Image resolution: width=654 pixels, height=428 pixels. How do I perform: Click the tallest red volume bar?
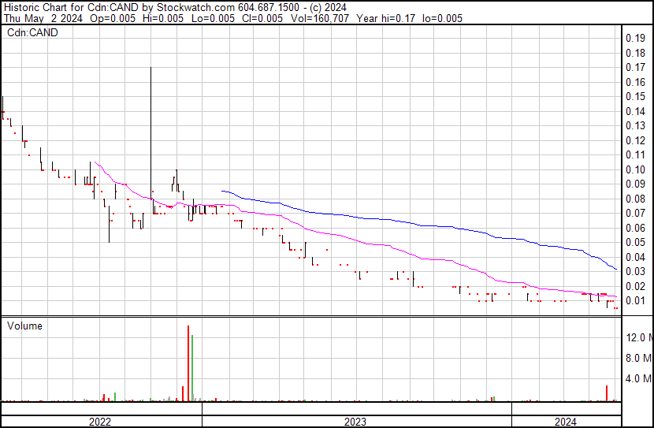click(x=188, y=363)
